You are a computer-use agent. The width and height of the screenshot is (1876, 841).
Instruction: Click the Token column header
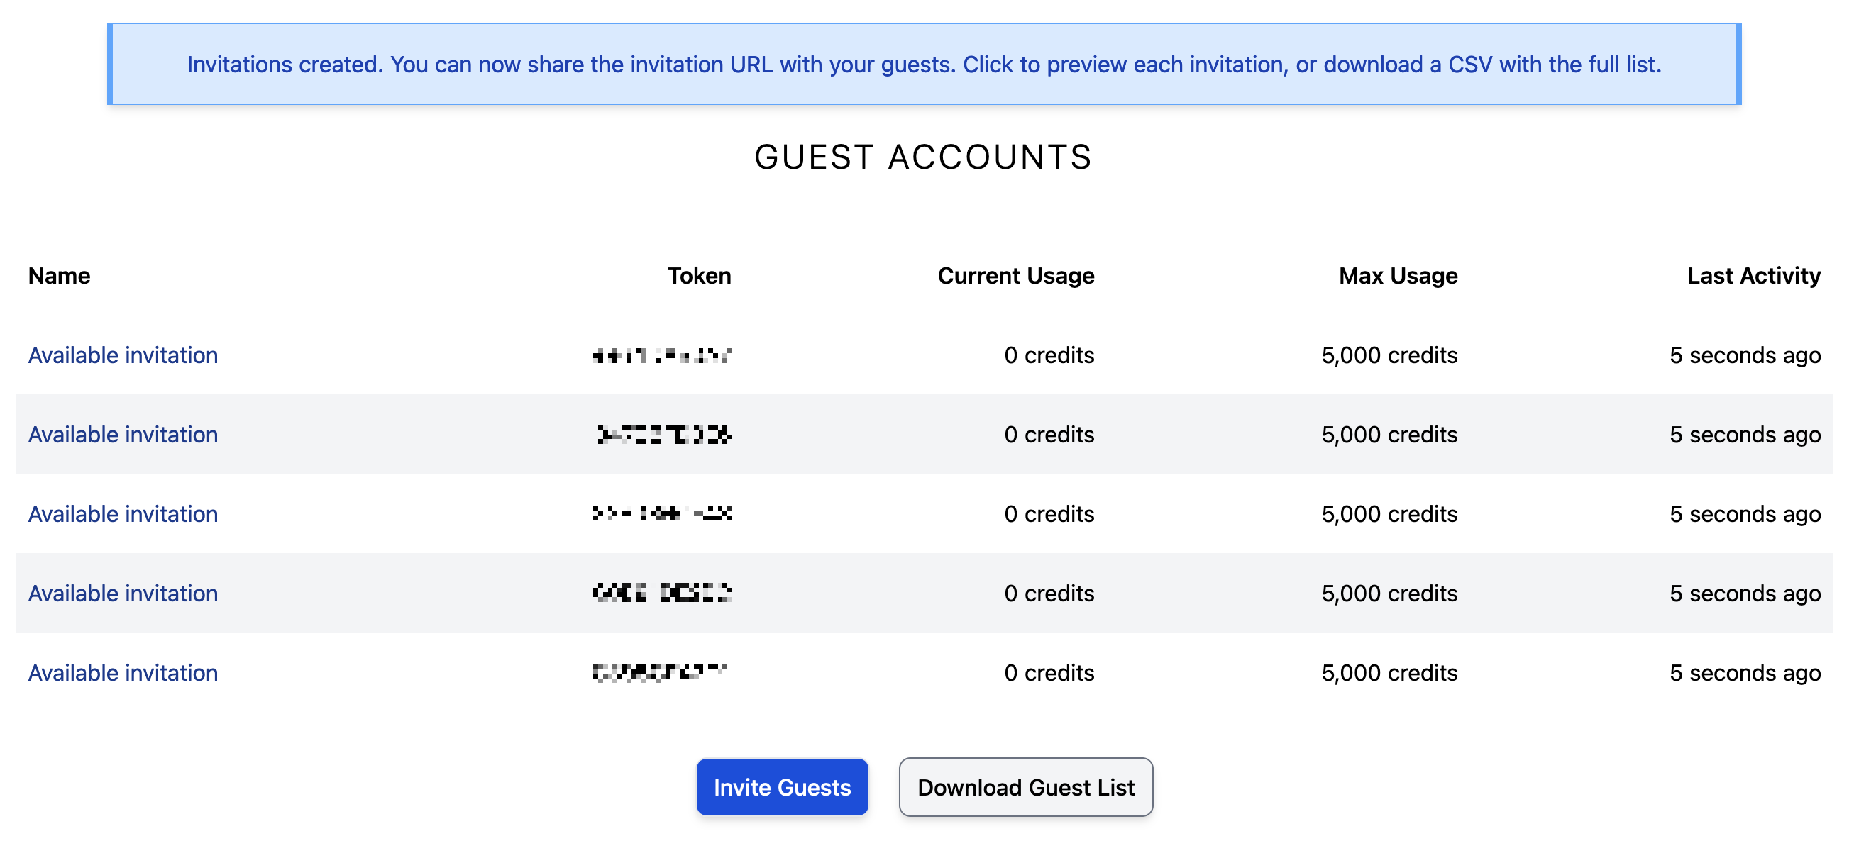(699, 276)
